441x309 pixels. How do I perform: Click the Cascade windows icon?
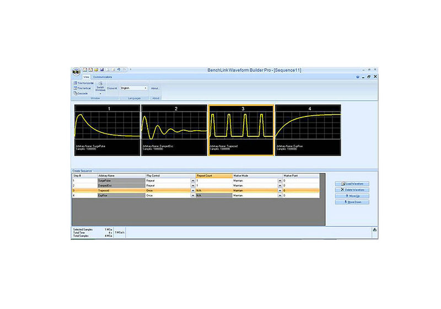coord(76,93)
